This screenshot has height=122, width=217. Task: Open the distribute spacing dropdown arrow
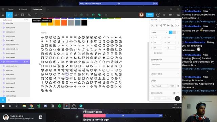point(179,25)
